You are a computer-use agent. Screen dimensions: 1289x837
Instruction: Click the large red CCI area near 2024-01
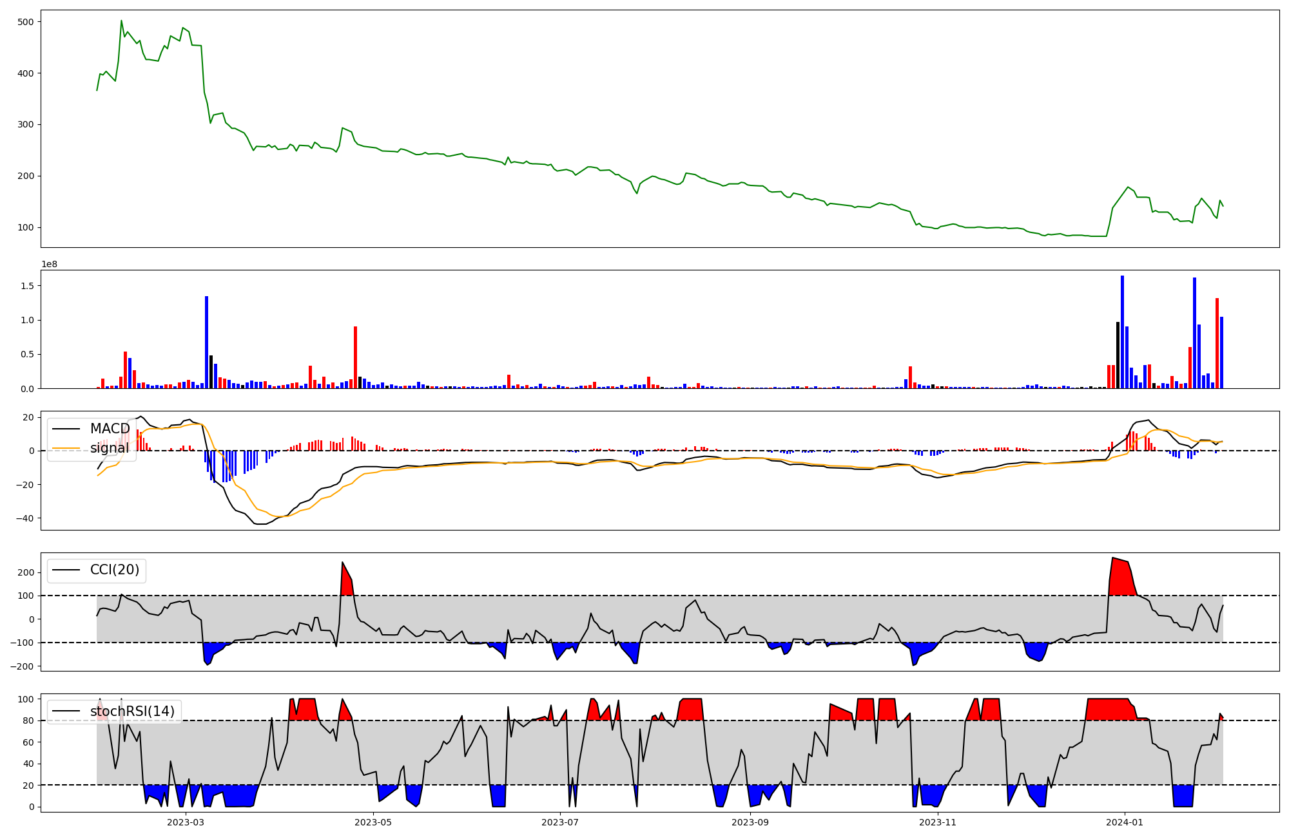[x=1121, y=578]
